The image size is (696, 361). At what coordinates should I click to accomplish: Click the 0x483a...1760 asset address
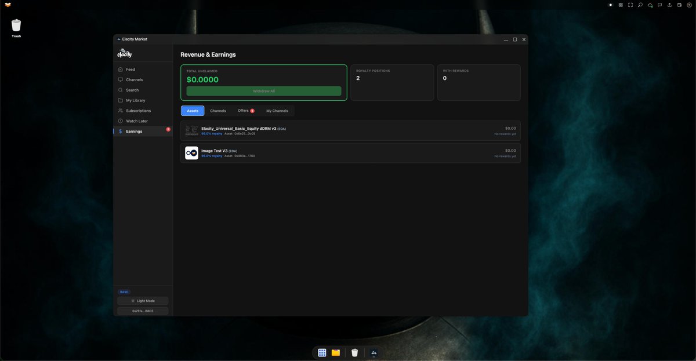pyautogui.click(x=245, y=156)
